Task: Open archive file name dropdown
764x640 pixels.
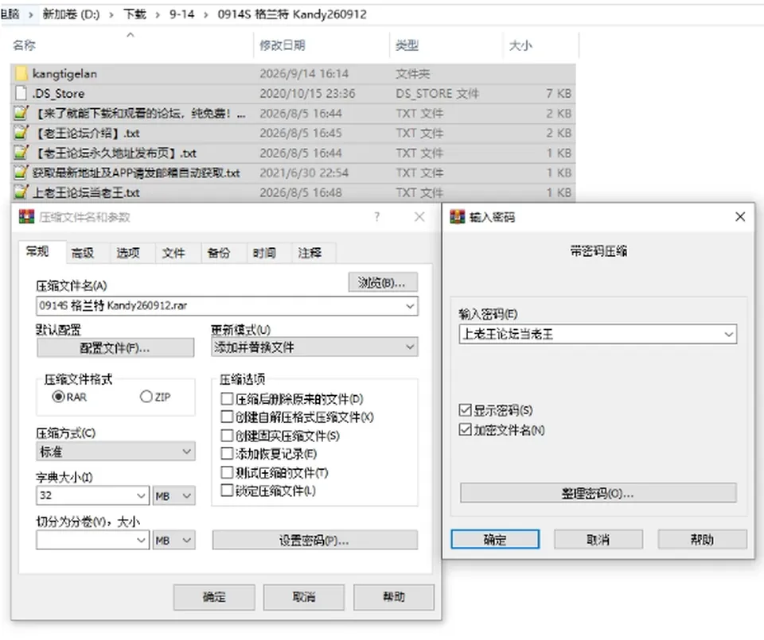Action: coord(410,305)
